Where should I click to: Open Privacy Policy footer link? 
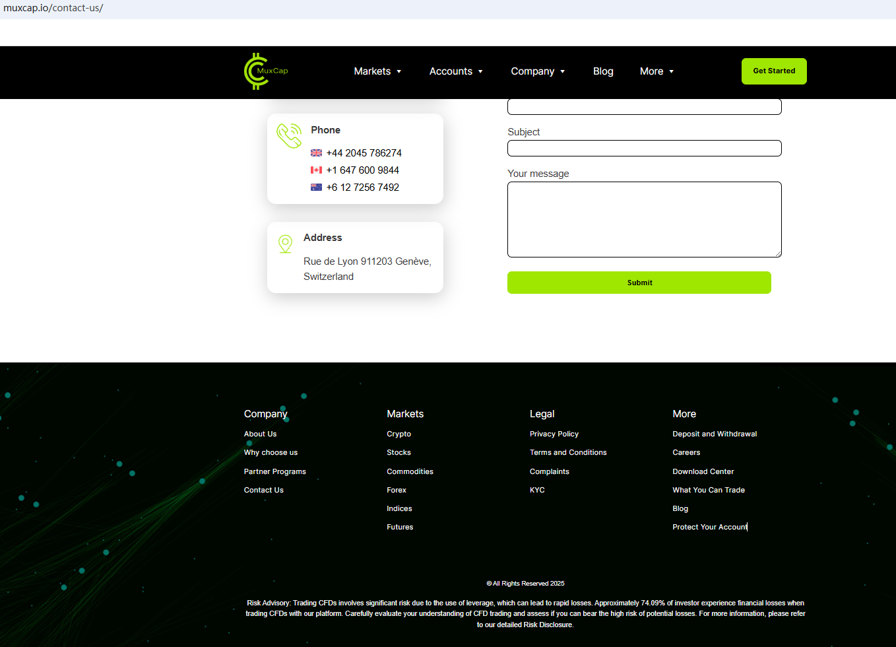click(554, 434)
